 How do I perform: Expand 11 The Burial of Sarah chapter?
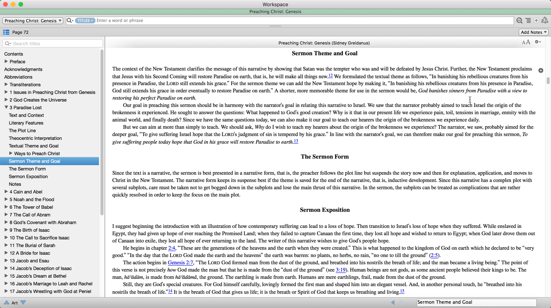pyautogui.click(x=6, y=245)
